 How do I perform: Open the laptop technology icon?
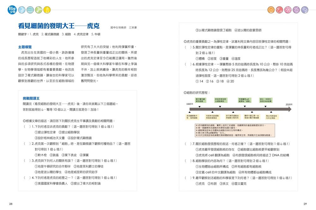29,10
